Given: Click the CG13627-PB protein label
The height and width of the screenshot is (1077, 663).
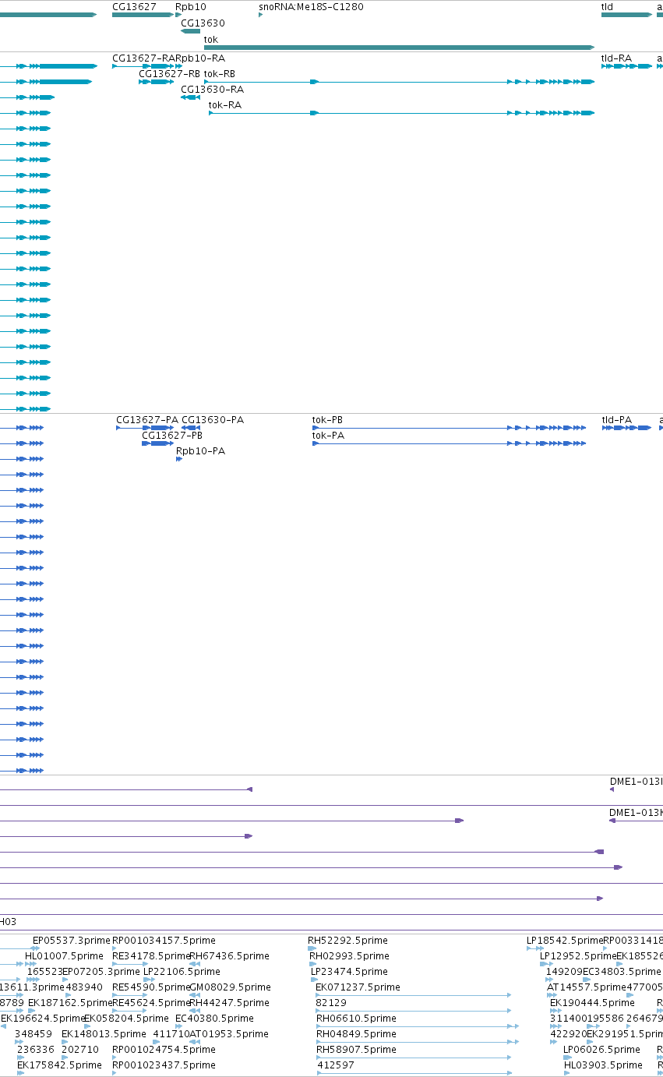Looking at the screenshot, I should (x=172, y=436).
